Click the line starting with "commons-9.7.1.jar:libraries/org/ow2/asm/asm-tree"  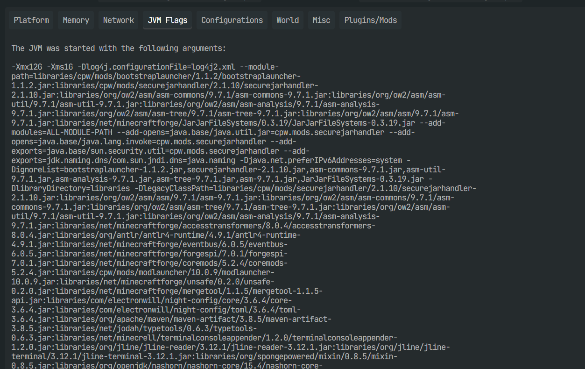click(x=231, y=207)
